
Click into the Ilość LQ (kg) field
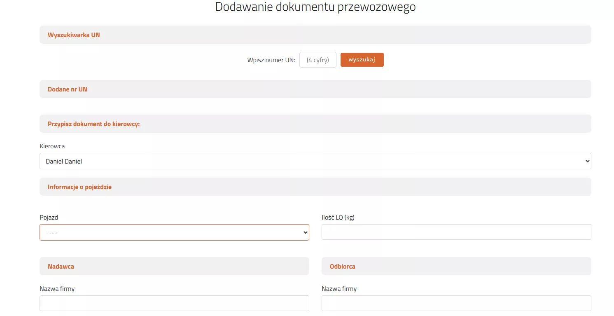coord(456,232)
